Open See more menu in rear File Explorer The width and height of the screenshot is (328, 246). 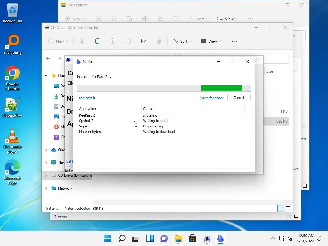(250, 19)
